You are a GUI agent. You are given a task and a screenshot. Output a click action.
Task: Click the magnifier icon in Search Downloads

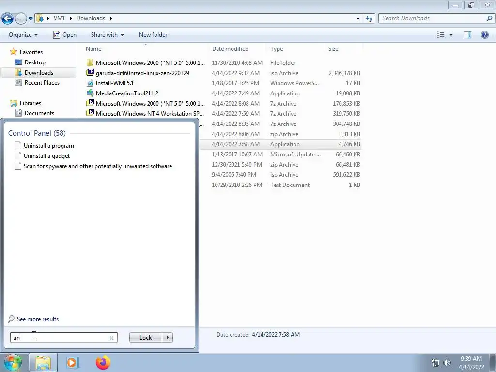click(x=489, y=18)
